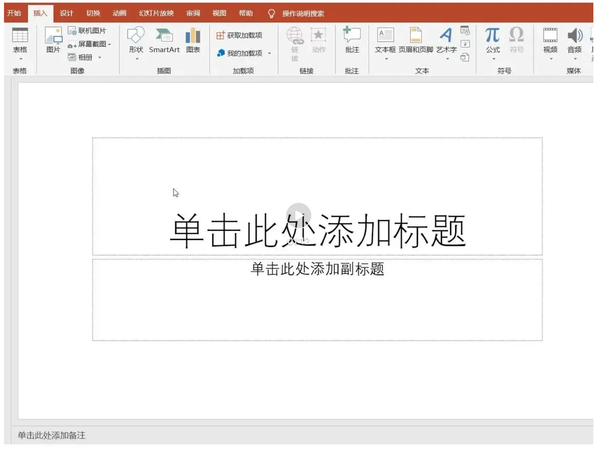Go to the 切换 Transitions tab
The image size is (596, 449).
(x=93, y=13)
